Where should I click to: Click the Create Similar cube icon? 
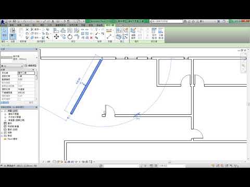pos(119,37)
